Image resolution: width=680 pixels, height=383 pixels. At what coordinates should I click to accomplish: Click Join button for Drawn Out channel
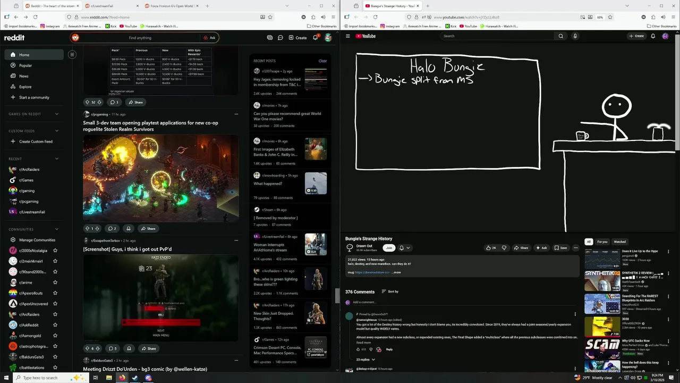point(389,248)
